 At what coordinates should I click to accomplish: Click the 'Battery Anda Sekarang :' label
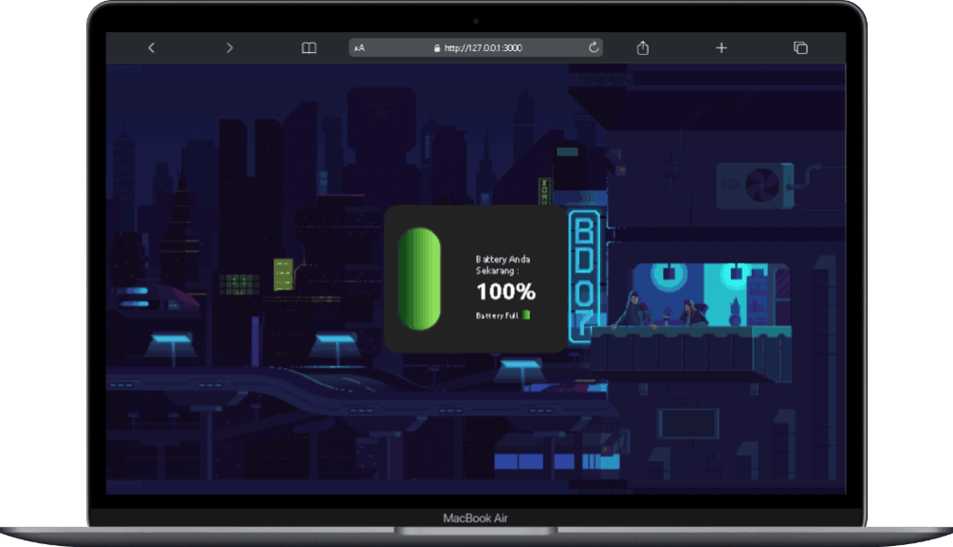coord(503,264)
